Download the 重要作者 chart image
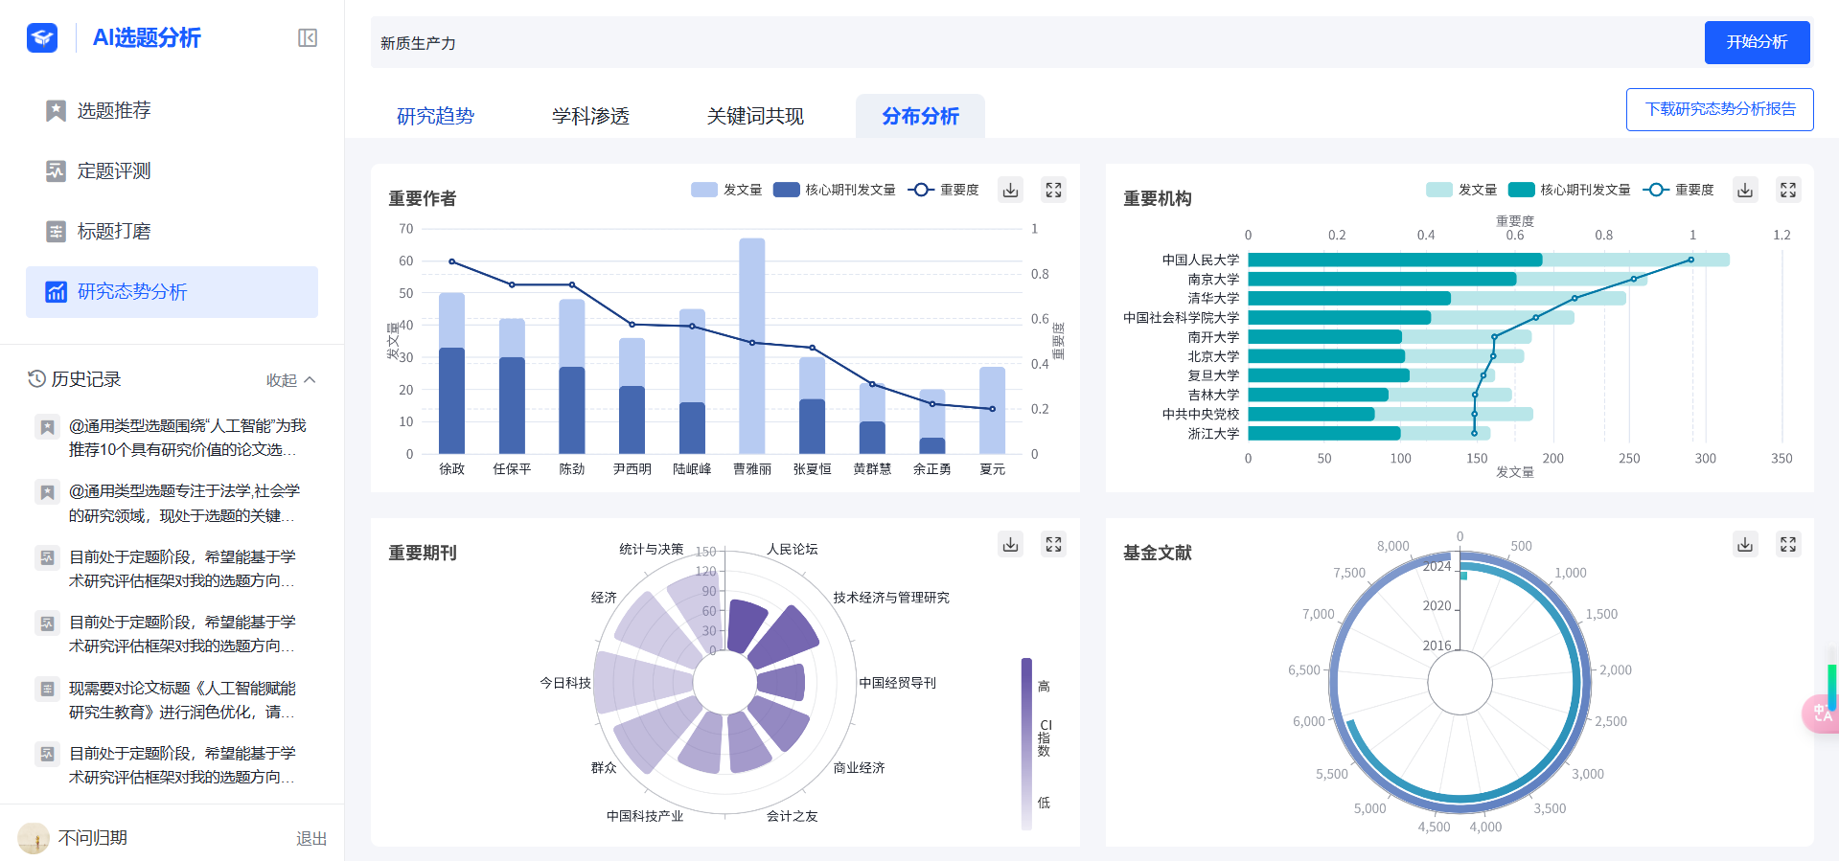The width and height of the screenshot is (1839, 861). coord(1010,190)
